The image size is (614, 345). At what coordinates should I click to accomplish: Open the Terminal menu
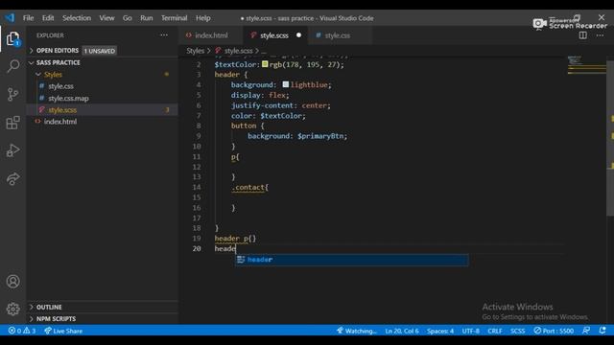pos(174,18)
